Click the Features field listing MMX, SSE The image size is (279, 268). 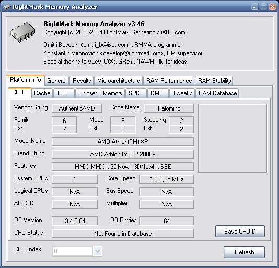pos(123,167)
